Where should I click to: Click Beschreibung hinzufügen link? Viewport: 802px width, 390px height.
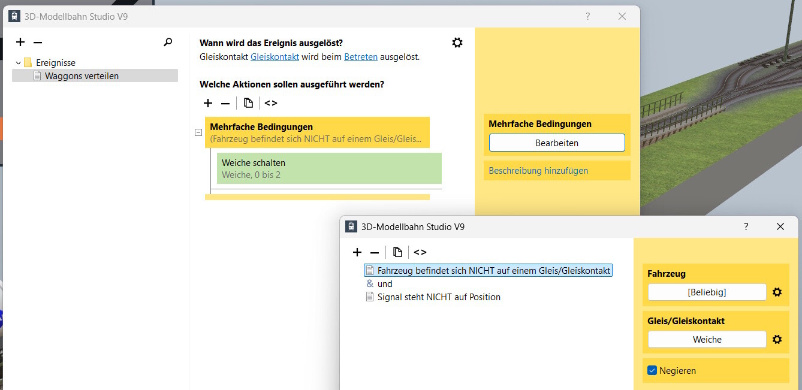(538, 171)
